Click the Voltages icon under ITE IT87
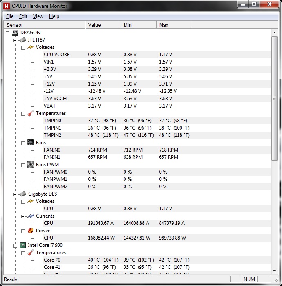Image resolution: width=282 pixels, height=286 pixels. (x=31, y=47)
